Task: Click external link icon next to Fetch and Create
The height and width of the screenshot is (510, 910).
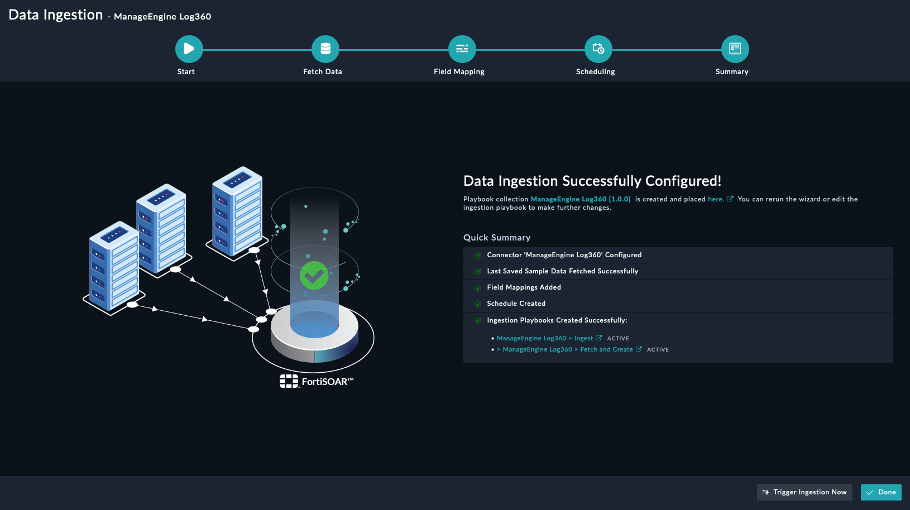Action: [x=639, y=349]
